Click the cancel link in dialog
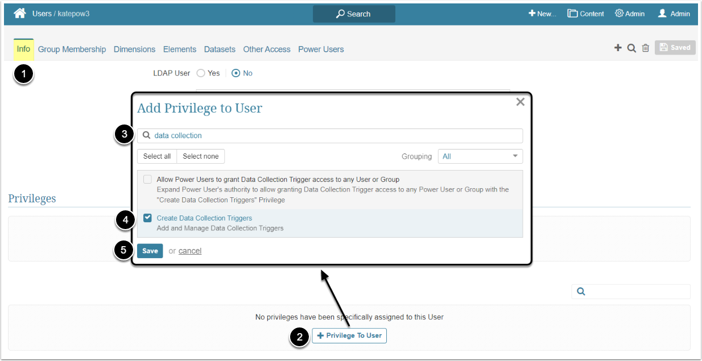The width and height of the screenshot is (702, 361). (x=190, y=251)
